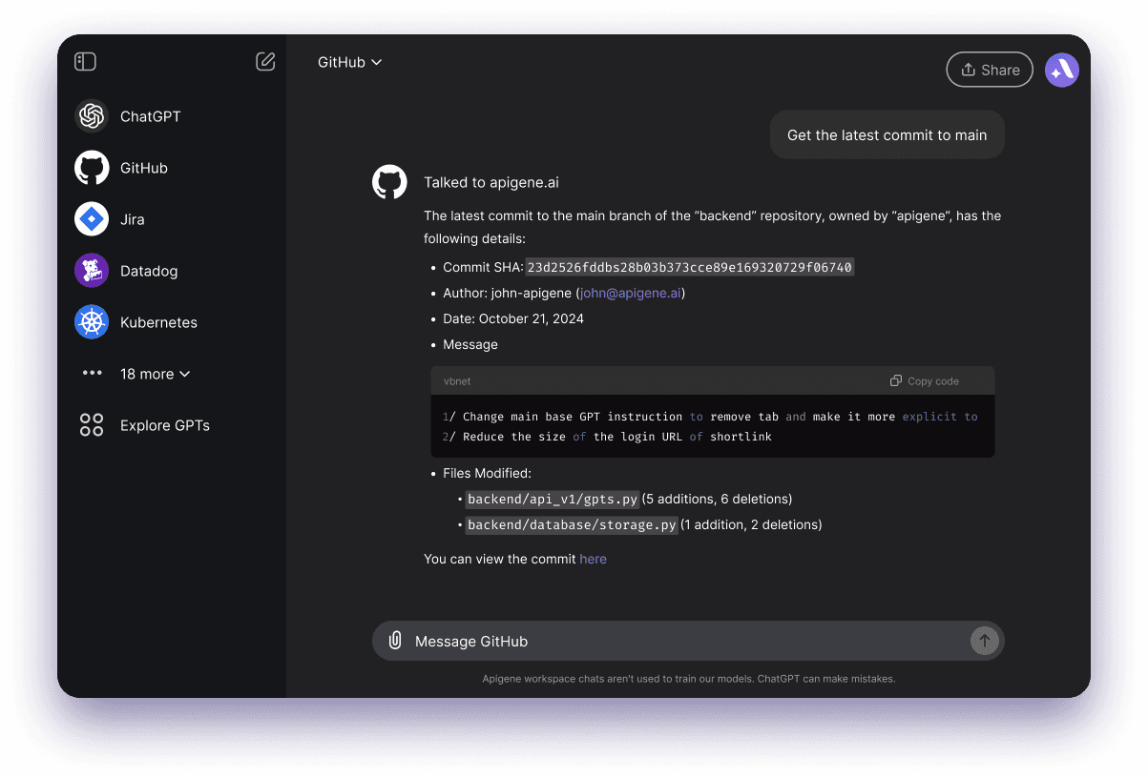Click the Message GitHub input field
Viewport: 1148px width, 778px height.
pyautogui.click(x=688, y=641)
